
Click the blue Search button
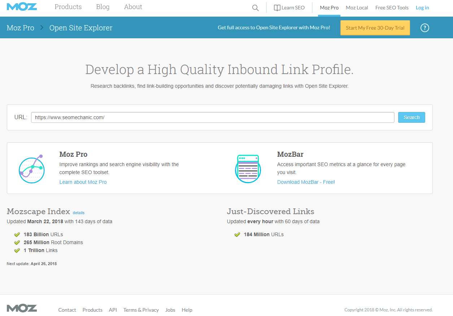(411, 117)
